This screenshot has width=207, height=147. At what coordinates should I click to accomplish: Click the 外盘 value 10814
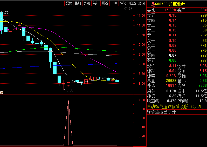[171, 85]
